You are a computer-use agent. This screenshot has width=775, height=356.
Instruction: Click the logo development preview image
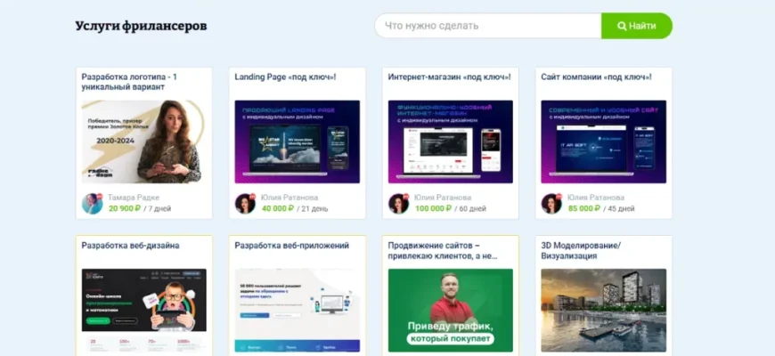coord(143,142)
